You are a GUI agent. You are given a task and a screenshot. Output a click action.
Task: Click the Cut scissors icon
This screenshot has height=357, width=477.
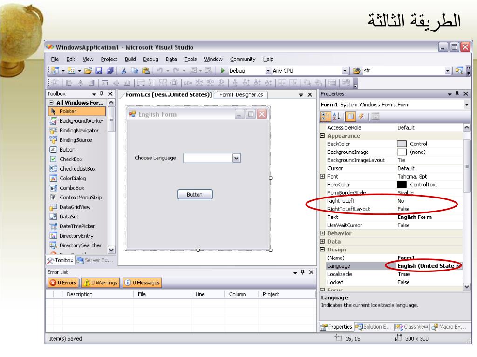[123, 71]
